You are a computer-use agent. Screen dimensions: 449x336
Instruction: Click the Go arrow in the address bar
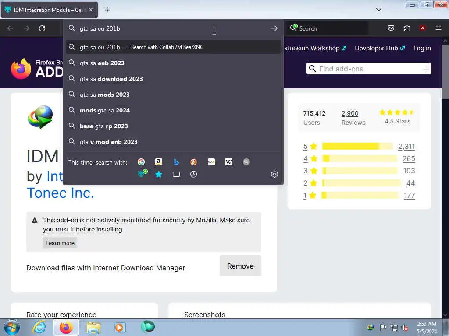pyautogui.click(x=274, y=28)
